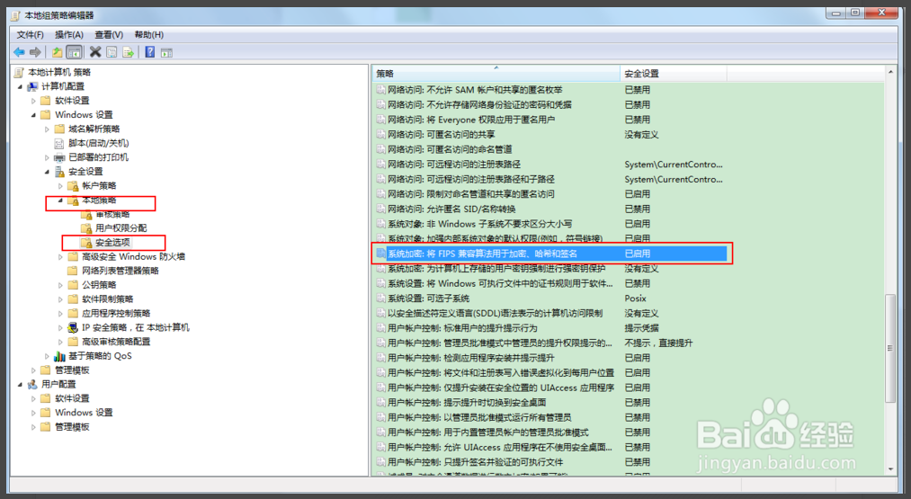This screenshot has width=911, height=499.
Task: Click the Posix setting value
Action: pyautogui.click(x=635, y=299)
